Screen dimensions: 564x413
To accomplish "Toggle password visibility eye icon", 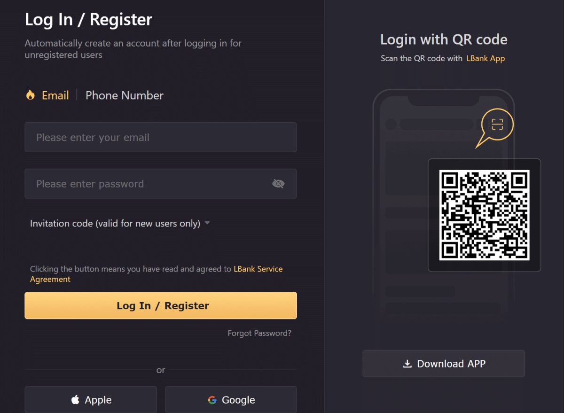I will 278,184.
